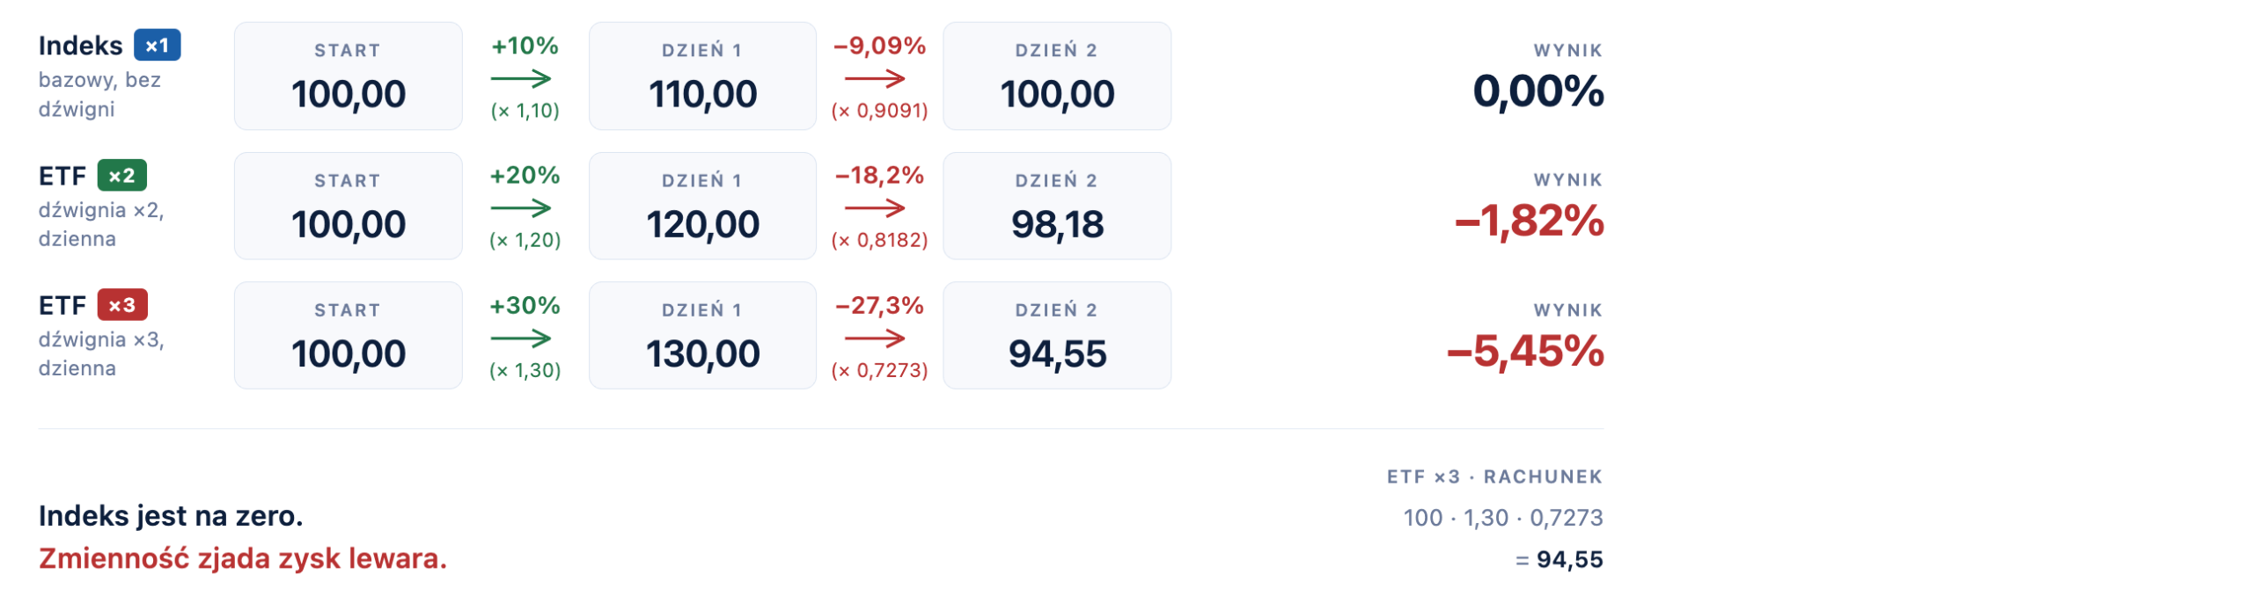
Task: Click the red arrow under −18,2%
Action: pos(875,208)
